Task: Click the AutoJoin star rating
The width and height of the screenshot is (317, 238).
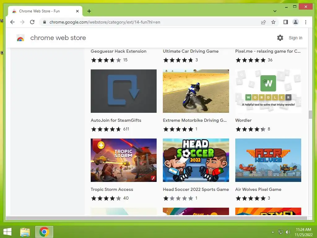Action: point(106,129)
